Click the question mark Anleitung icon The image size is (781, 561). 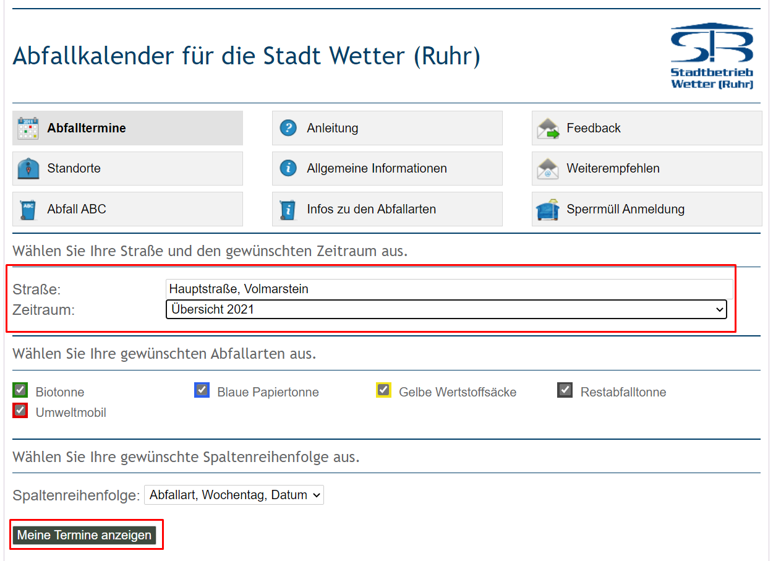[x=288, y=128]
